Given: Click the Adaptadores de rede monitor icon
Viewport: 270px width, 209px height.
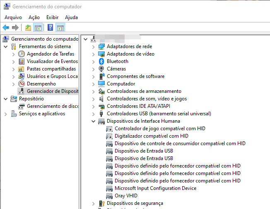Looking at the screenshot, I should (101, 46).
